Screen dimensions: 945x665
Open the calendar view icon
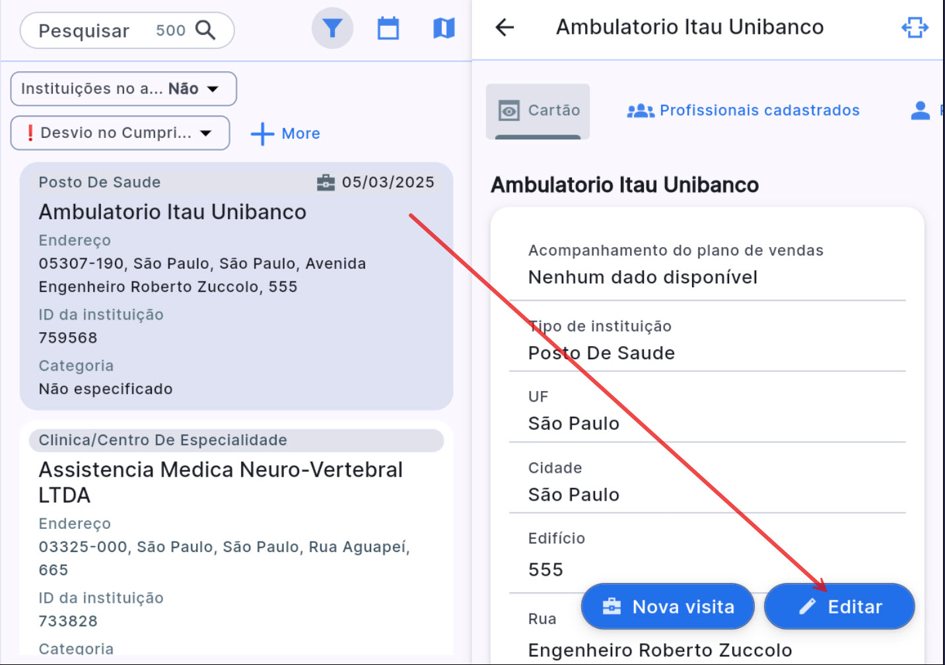[x=388, y=28]
